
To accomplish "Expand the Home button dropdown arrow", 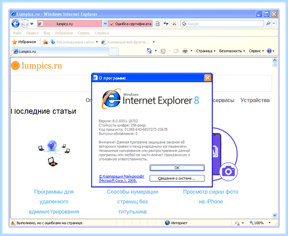I will coord(156,51).
